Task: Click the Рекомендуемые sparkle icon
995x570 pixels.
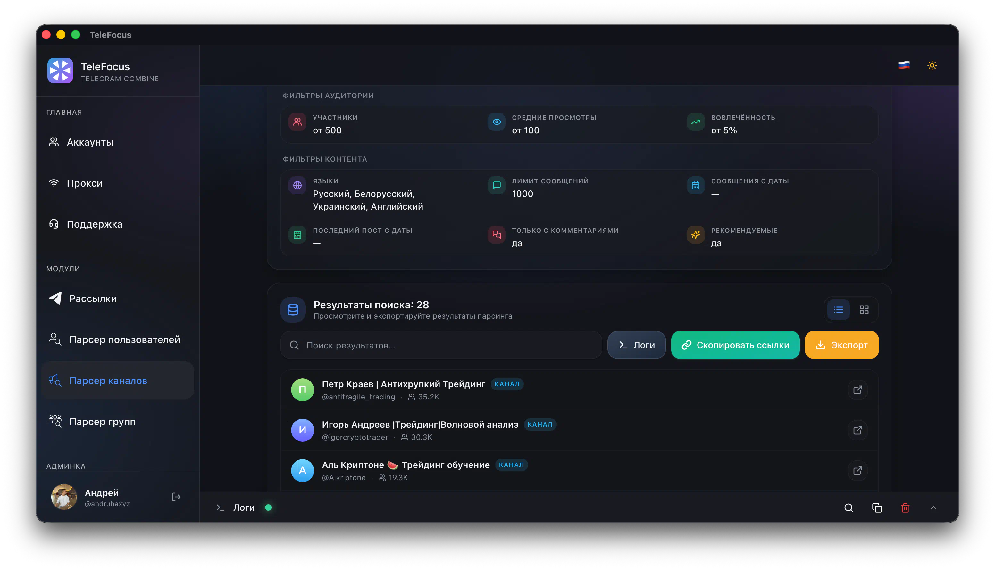Action: tap(696, 235)
